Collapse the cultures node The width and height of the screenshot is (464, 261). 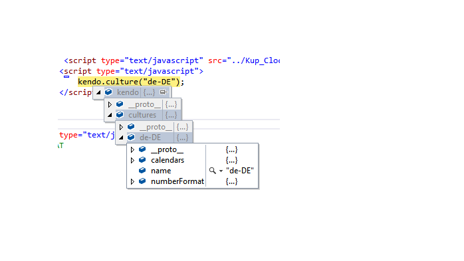point(110,115)
